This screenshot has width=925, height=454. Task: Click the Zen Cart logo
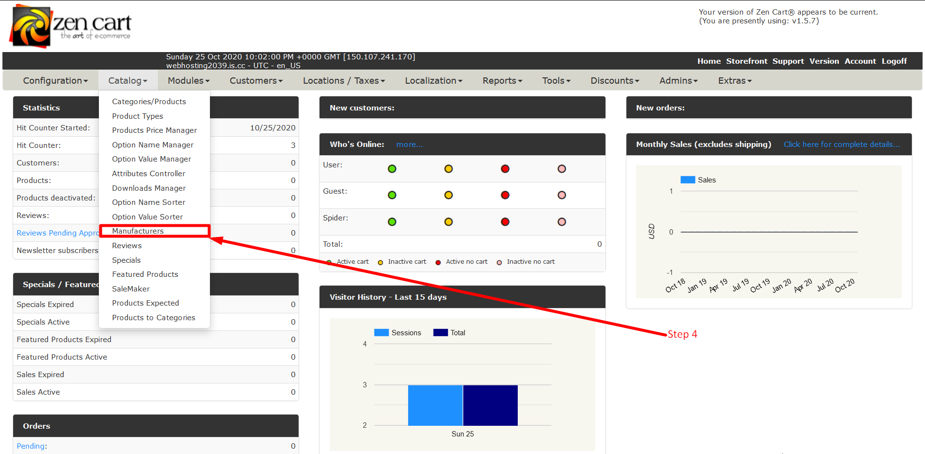coord(70,26)
